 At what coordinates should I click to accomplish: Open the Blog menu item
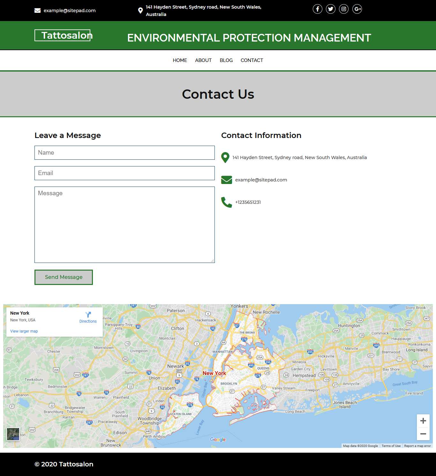pyautogui.click(x=226, y=60)
